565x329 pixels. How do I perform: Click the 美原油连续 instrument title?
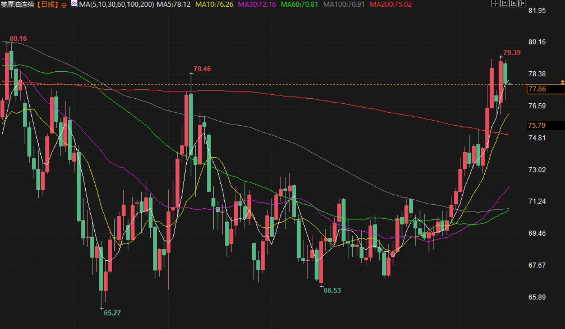point(18,4)
